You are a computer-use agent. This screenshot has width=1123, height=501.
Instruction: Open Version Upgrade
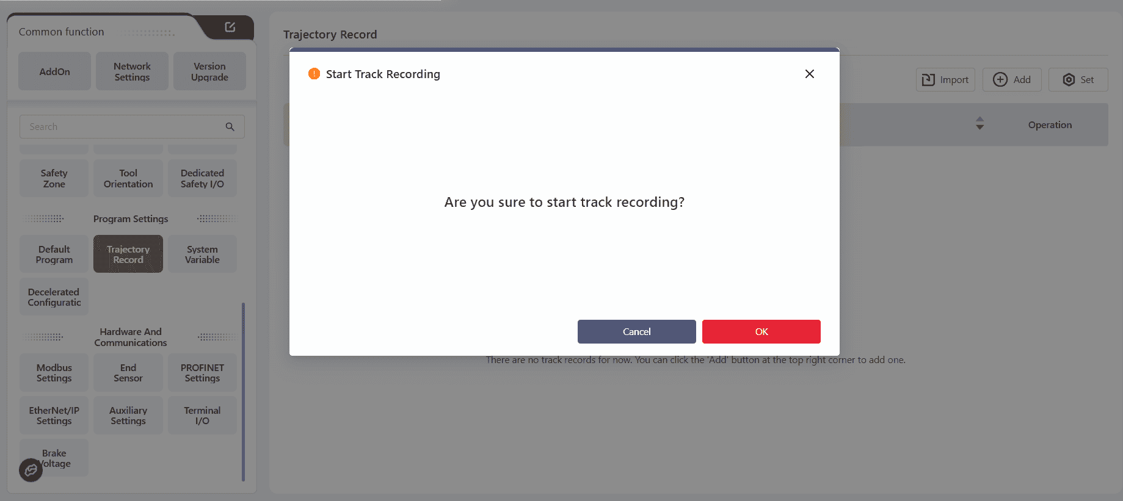click(209, 71)
